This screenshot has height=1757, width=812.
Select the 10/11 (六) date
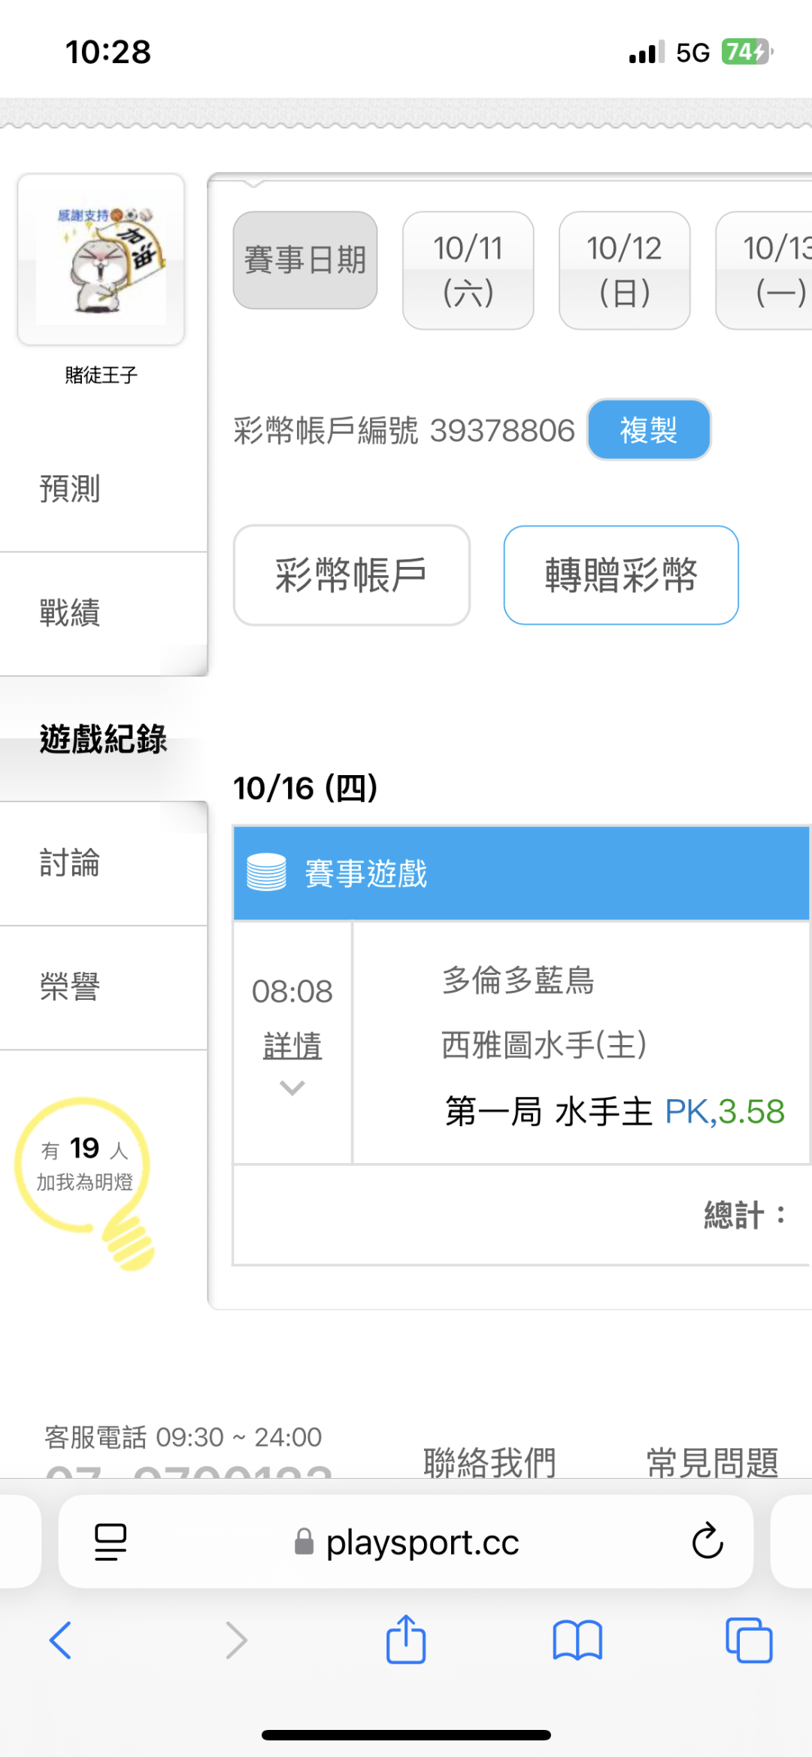pos(468,270)
